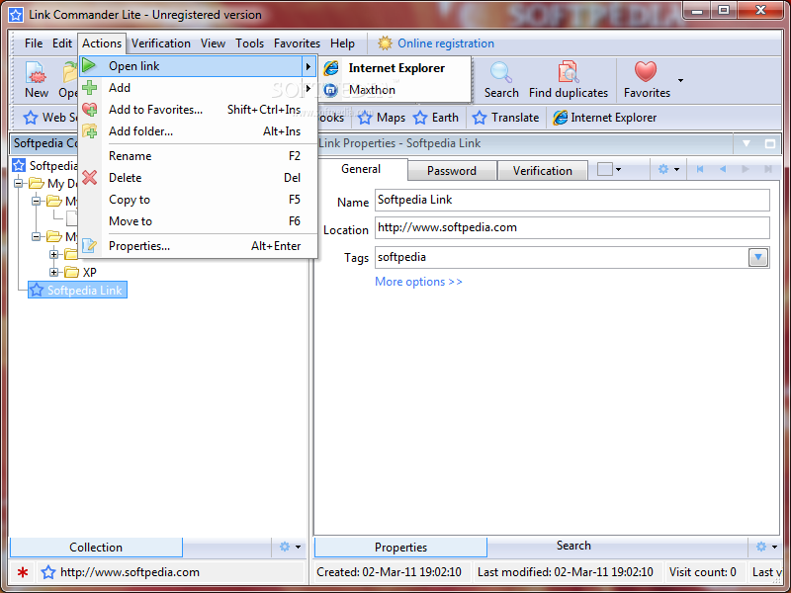The width and height of the screenshot is (791, 593).
Task: Click the Find duplicates toolbar icon
Action: pyautogui.click(x=568, y=72)
